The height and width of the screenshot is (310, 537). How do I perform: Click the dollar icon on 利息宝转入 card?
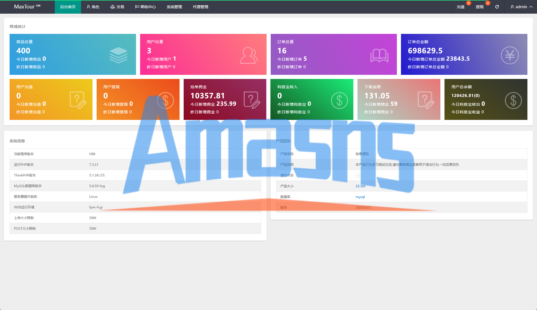[339, 100]
